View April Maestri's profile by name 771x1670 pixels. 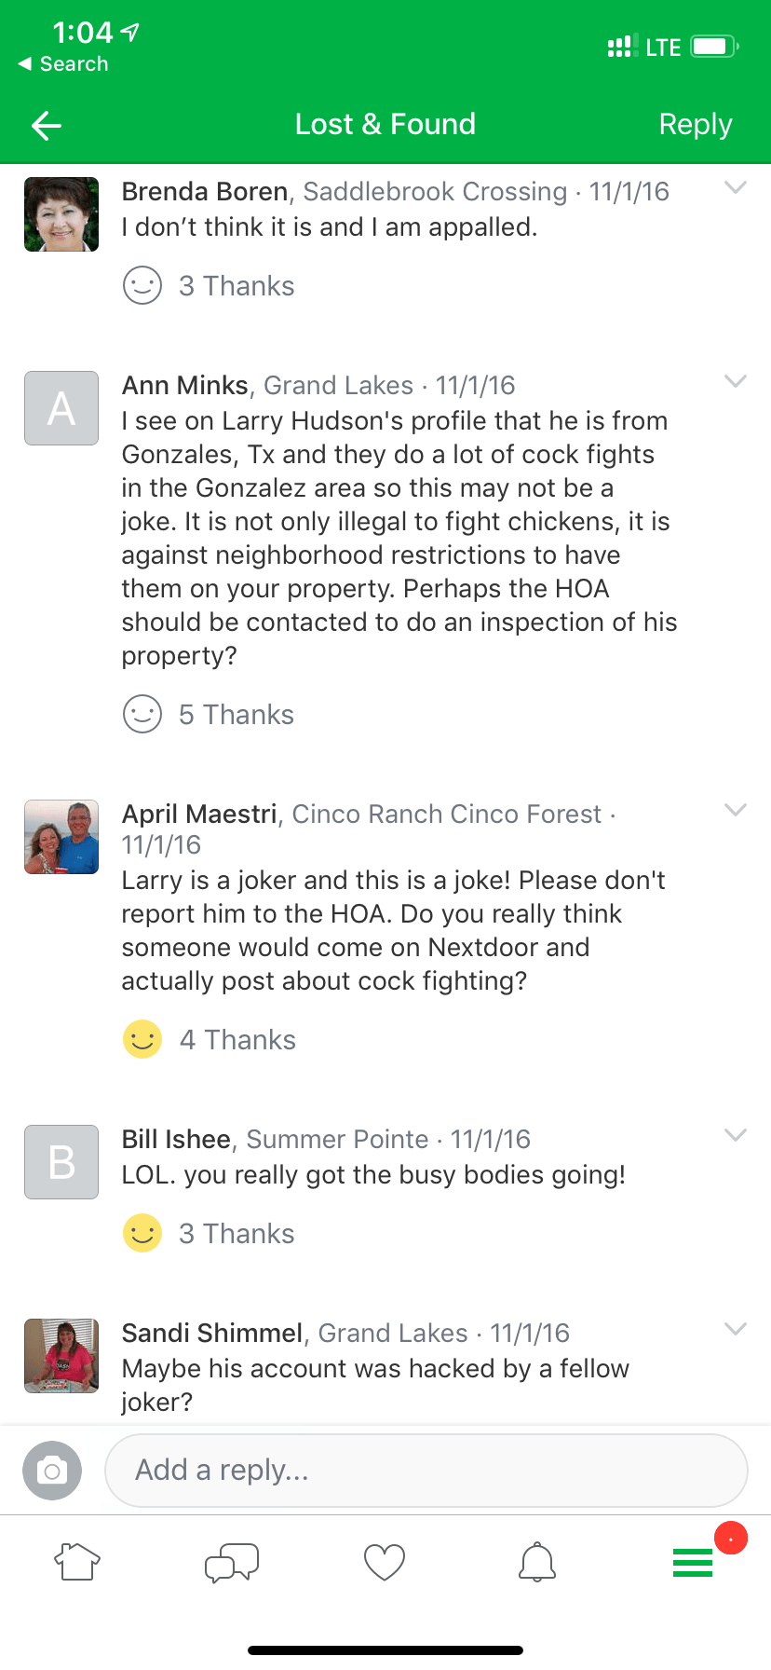point(199,814)
